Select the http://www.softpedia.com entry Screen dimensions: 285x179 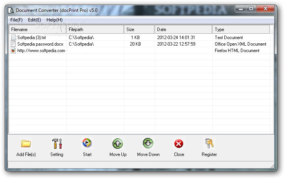(41, 51)
